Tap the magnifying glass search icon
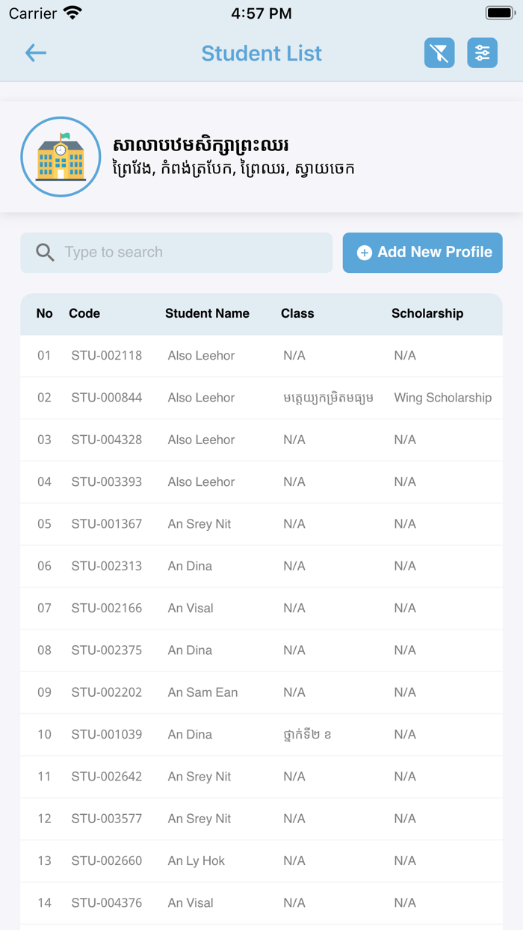The height and width of the screenshot is (930, 523). coord(45,253)
